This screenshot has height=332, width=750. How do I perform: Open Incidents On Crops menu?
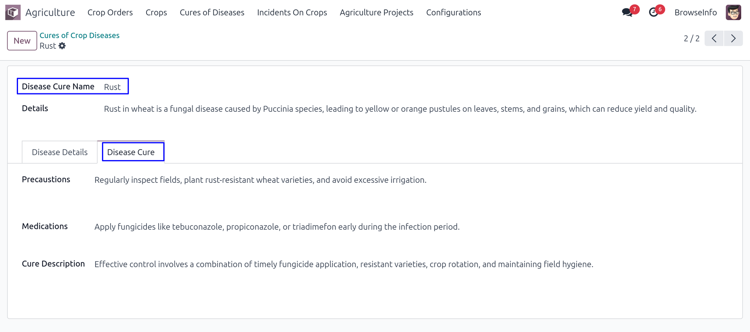pyautogui.click(x=292, y=12)
